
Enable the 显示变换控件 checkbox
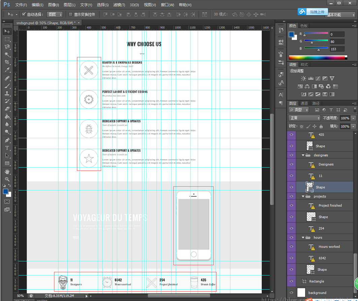tap(70, 14)
